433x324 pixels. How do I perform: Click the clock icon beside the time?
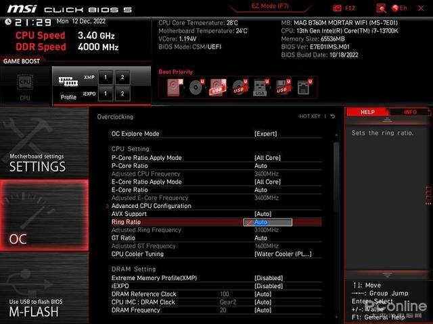coord(8,22)
